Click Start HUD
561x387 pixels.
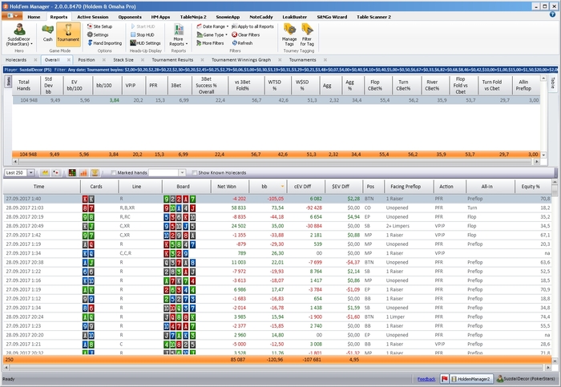[143, 26]
